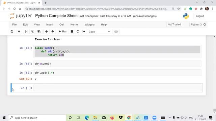Screen dimensions: 216x121
Task: Open the Cortana circle icon on taskbar
Action: (x=70, y=118)
